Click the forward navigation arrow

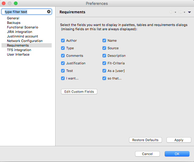point(180,12)
